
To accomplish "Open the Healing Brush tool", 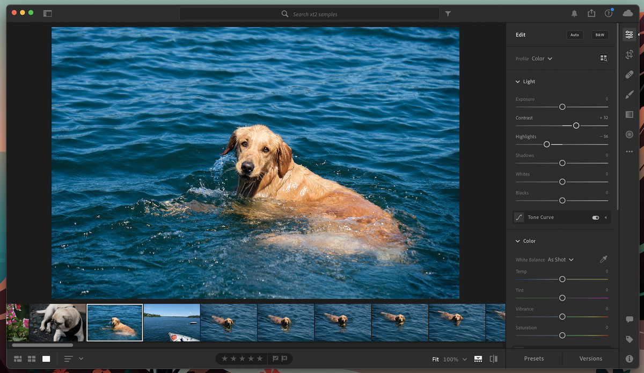I will 629,74.
